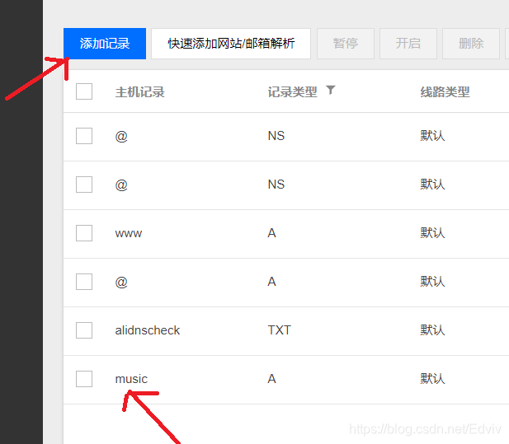Click the music host record text
509x444 pixels.
131,379
